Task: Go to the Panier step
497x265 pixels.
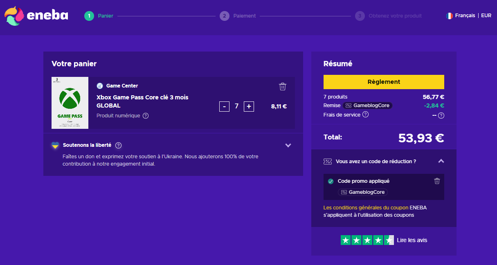Action: click(x=106, y=16)
